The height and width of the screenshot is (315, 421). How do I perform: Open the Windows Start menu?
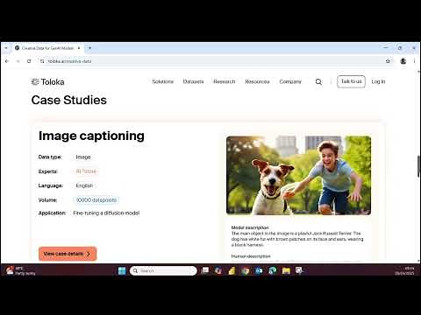click(122, 270)
